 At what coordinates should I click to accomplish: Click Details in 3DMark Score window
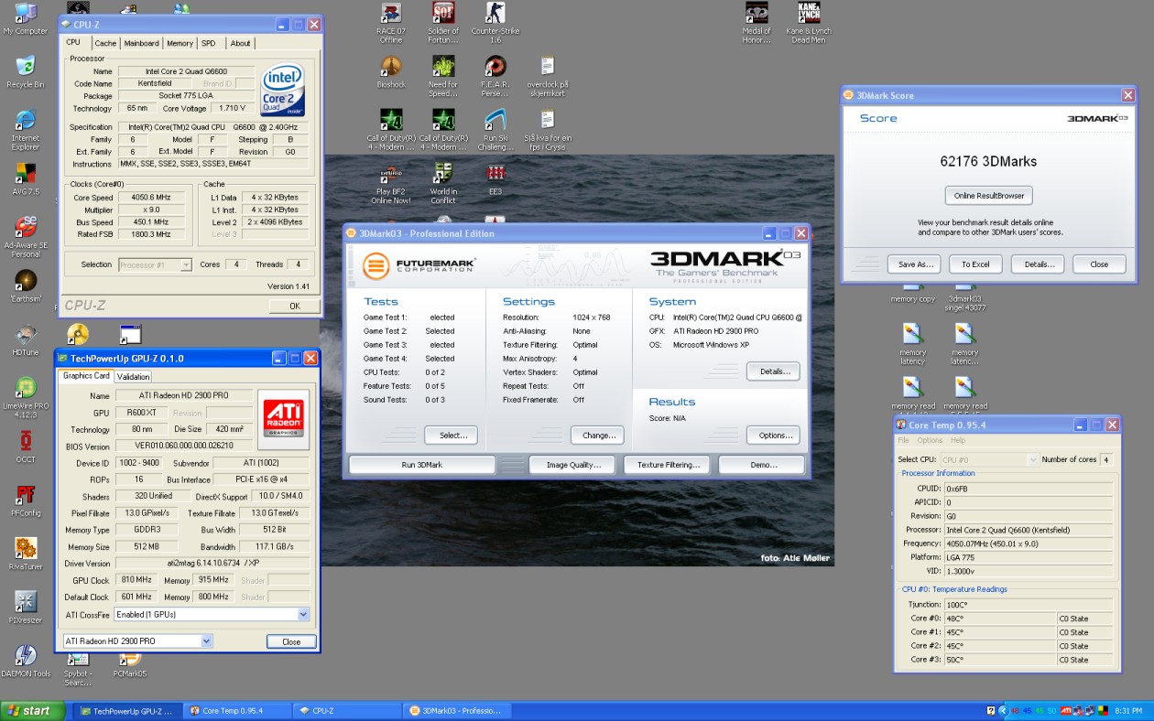click(x=1038, y=264)
